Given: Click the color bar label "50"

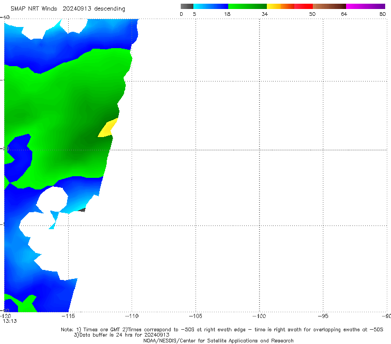Looking at the screenshot, I should pos(312,14).
